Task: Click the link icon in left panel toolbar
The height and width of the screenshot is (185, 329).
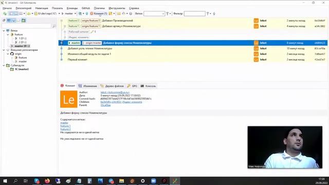Action: (x=4, y=21)
